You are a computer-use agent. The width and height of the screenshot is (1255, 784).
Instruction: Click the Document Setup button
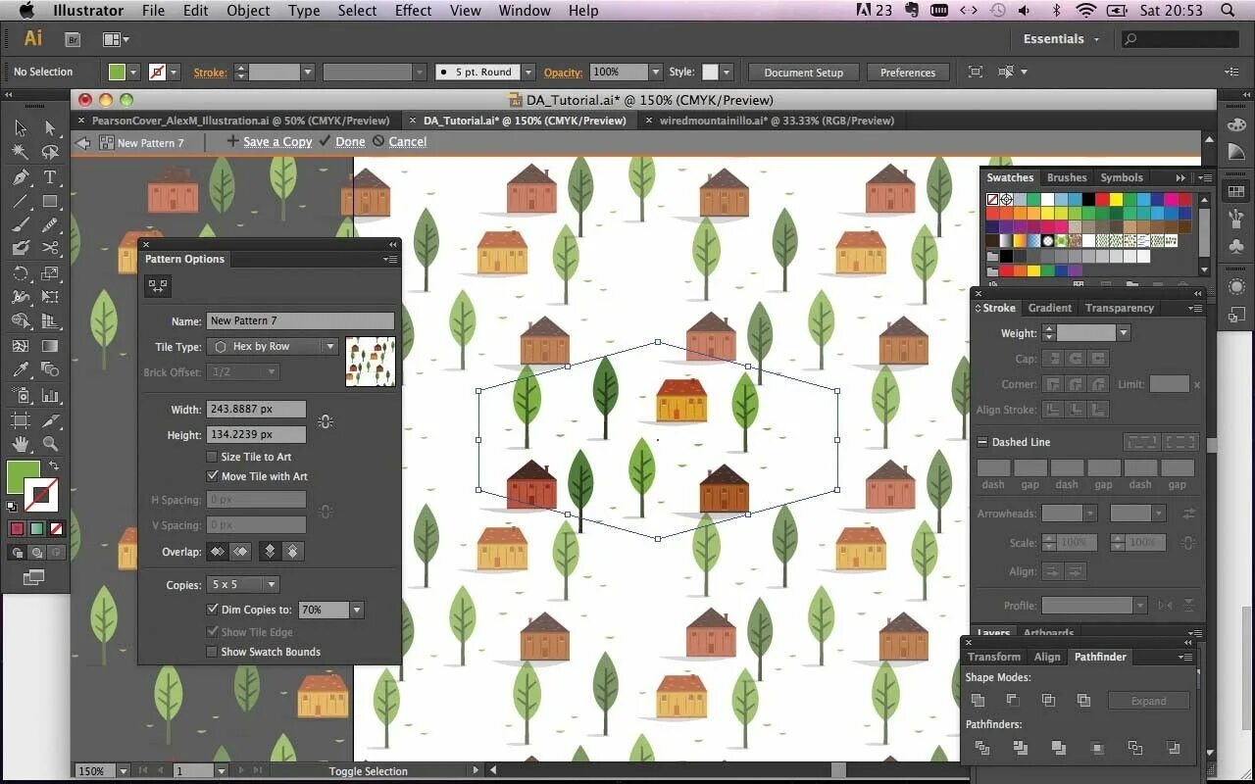coord(803,73)
